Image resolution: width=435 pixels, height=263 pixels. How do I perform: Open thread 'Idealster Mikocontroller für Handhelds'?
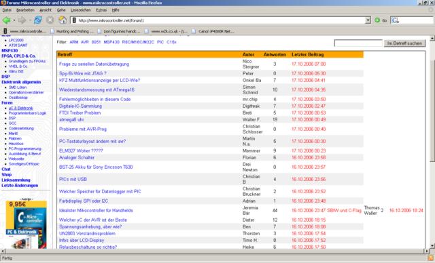coord(96,210)
